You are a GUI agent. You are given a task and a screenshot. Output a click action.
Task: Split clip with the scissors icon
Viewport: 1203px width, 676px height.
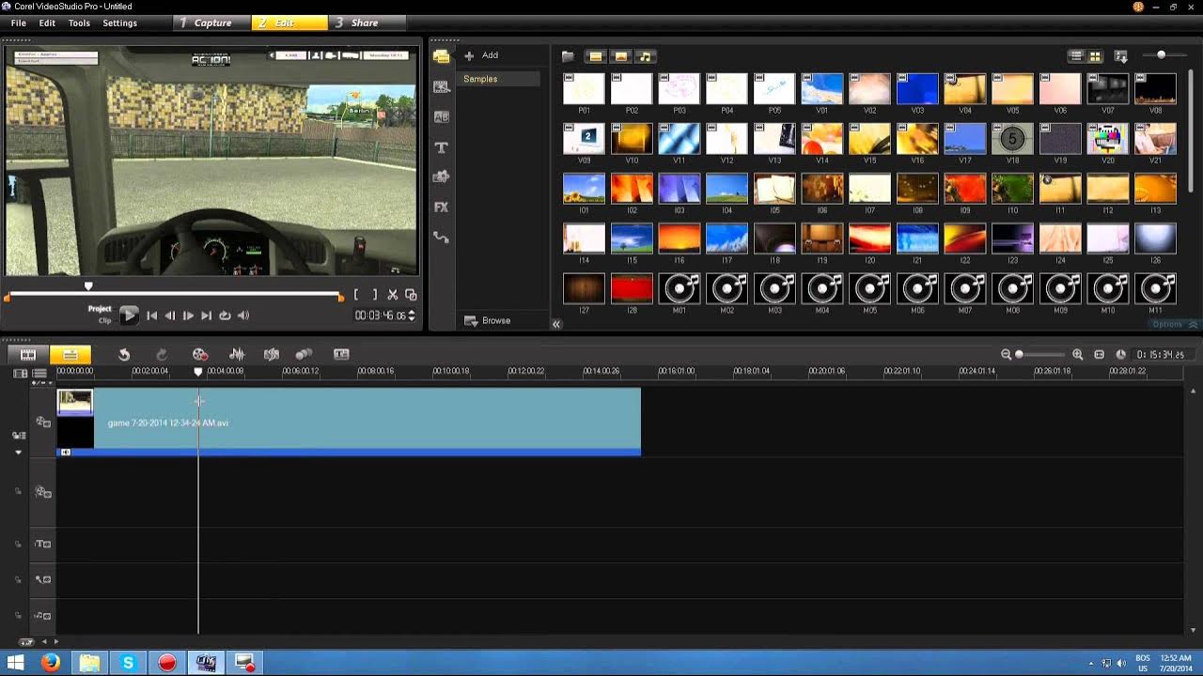(393, 295)
